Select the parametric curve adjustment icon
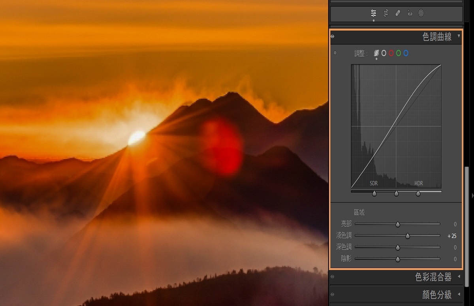The height and width of the screenshot is (306, 474). click(376, 53)
